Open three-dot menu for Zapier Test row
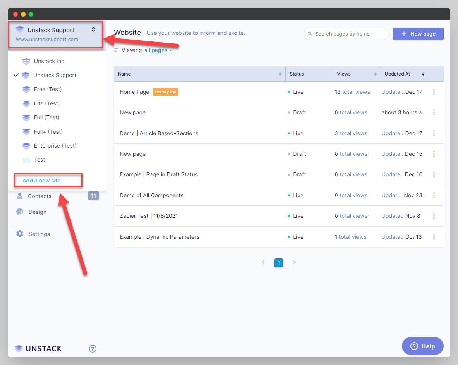This screenshot has height=365, width=458. pos(434,216)
